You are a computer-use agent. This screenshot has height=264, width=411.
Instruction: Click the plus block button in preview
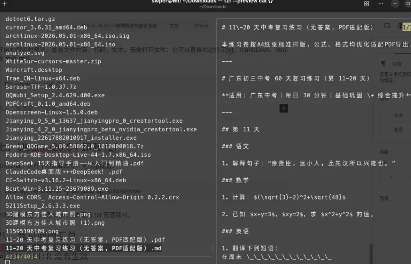[x=284, y=108]
